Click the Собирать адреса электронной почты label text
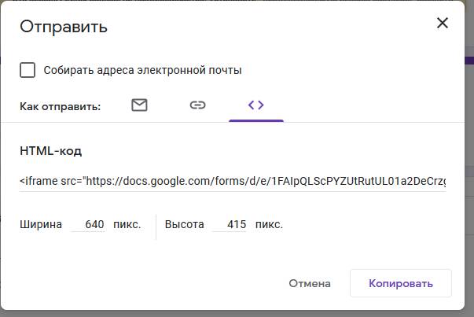 coord(142,70)
